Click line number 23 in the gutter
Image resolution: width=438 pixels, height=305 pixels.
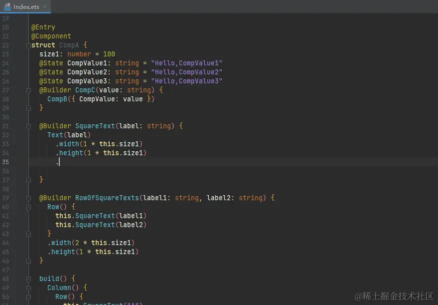[5, 54]
